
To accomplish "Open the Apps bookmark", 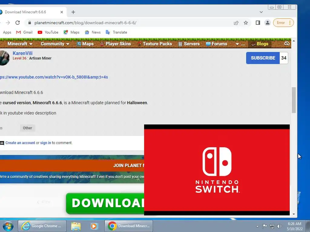I will pos(7,32).
